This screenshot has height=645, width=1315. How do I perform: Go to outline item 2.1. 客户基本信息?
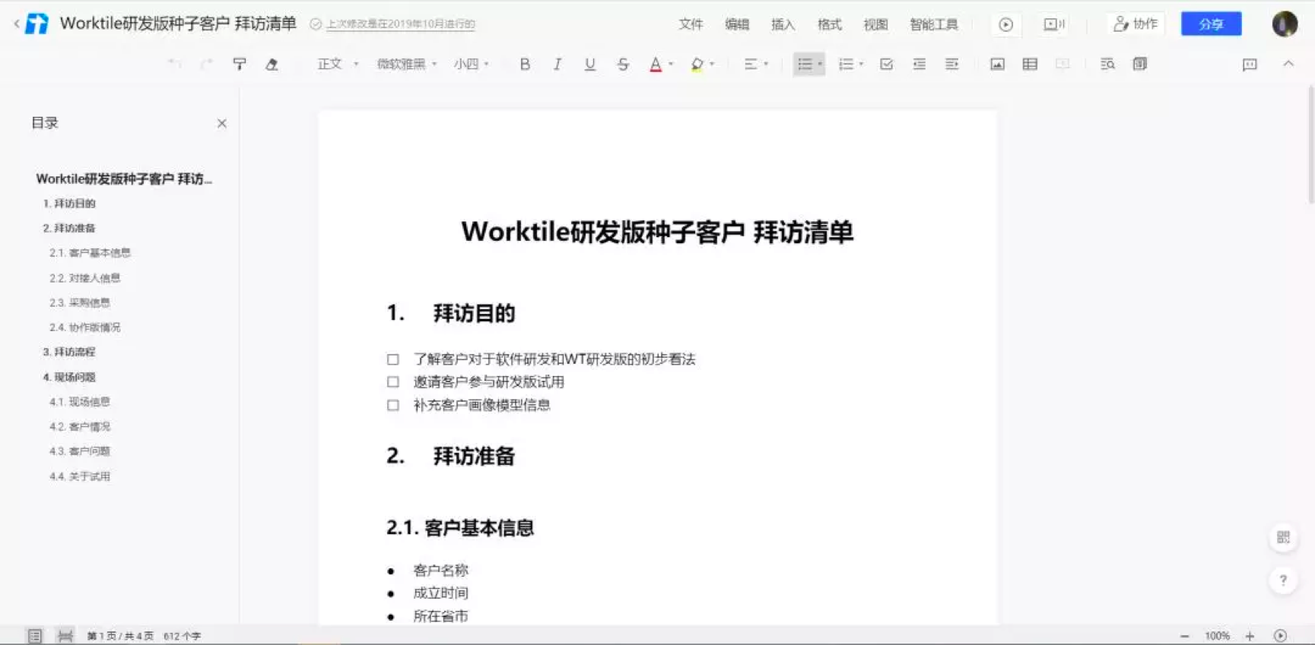click(x=90, y=253)
